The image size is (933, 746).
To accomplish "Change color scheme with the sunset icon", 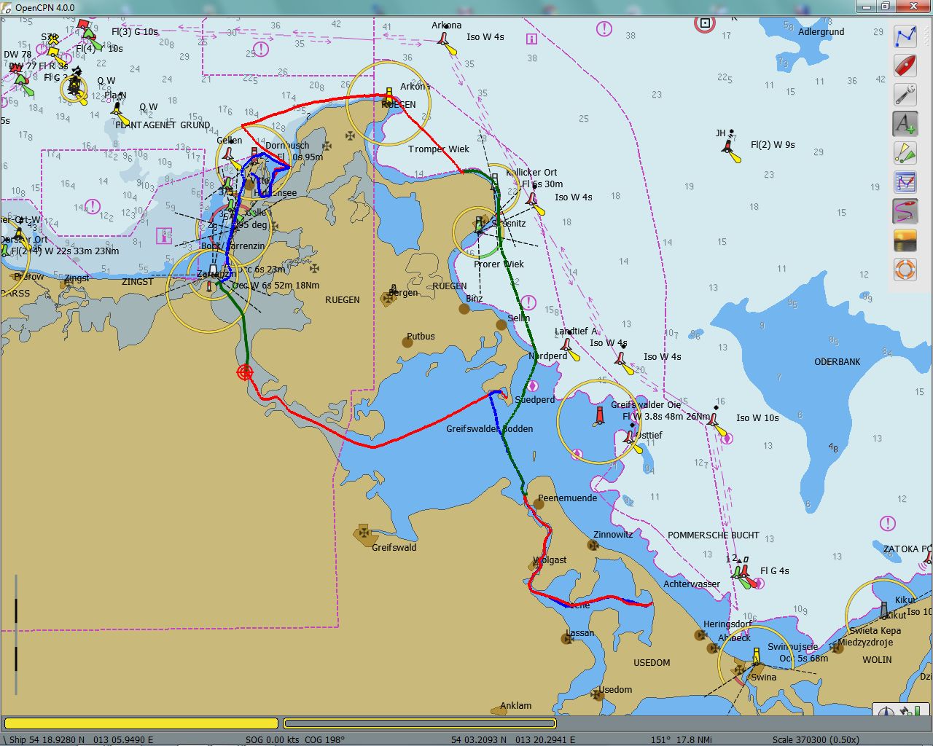I will [x=905, y=240].
